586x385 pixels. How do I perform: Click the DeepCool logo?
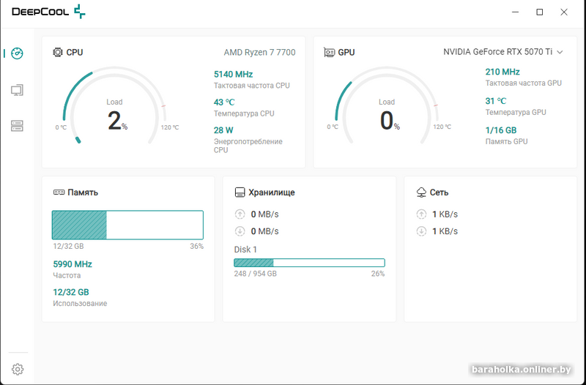(48, 12)
